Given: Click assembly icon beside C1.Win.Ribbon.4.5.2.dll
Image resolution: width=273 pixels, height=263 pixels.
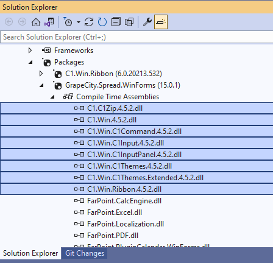Looking at the screenshot, I should pos(79,189).
